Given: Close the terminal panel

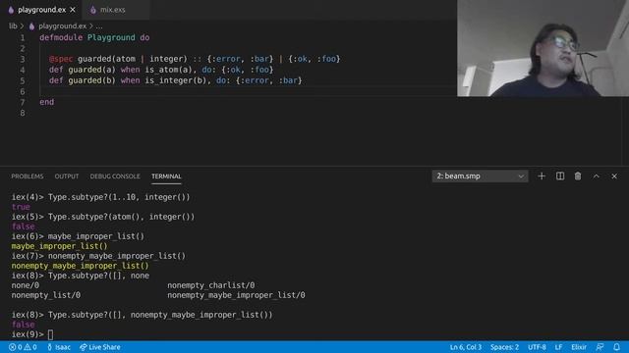Looking at the screenshot, I should coord(614,176).
